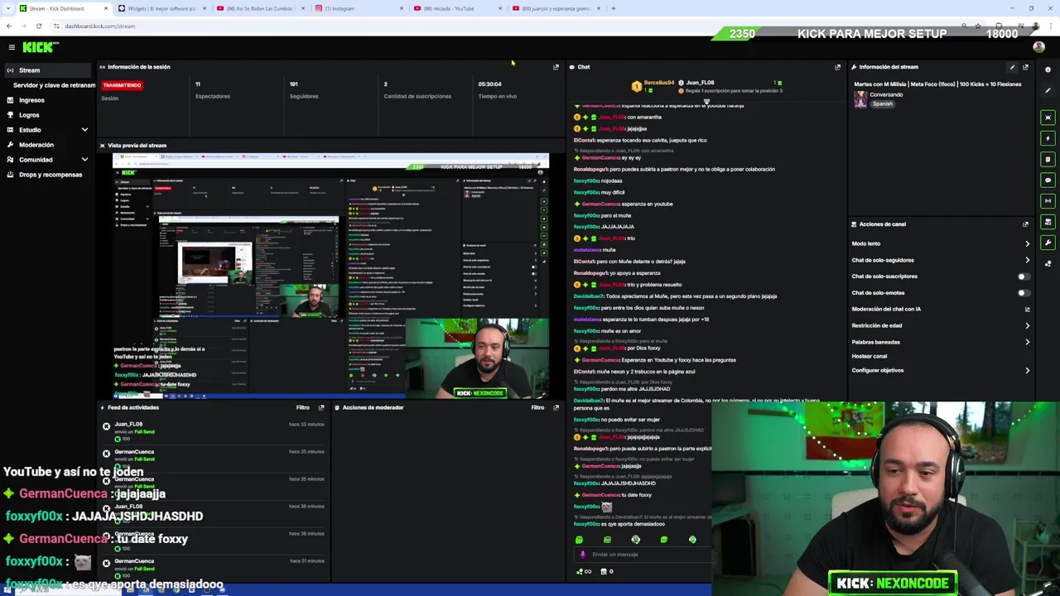Open the hamburger menu beside Kick logo
This screenshot has width=1060, height=596.
[11, 48]
